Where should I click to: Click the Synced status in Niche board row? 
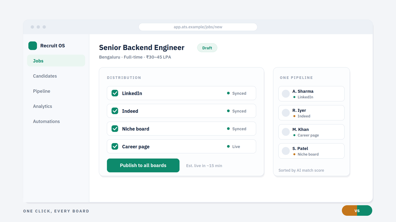pos(237,129)
